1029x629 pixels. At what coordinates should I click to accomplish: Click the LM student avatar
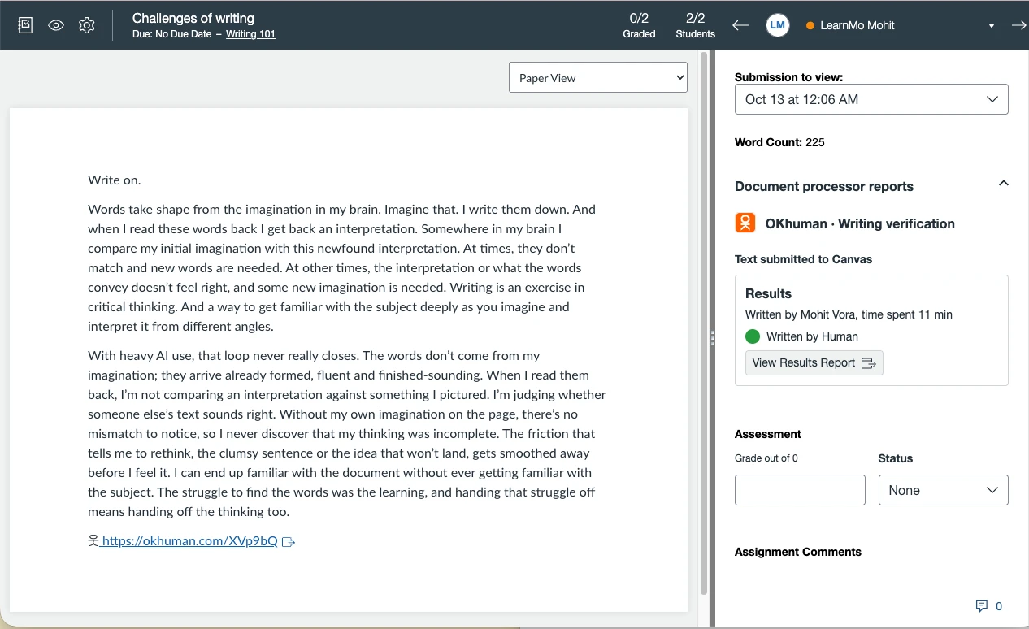pos(778,25)
